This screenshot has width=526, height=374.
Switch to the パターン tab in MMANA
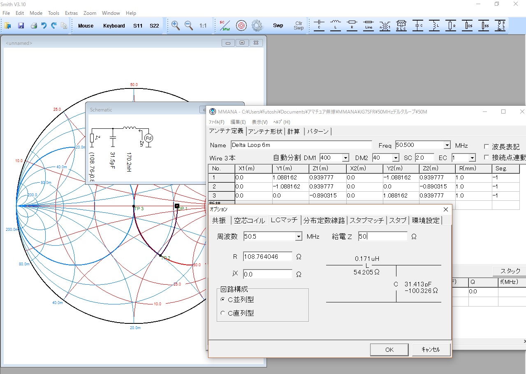[x=318, y=131]
